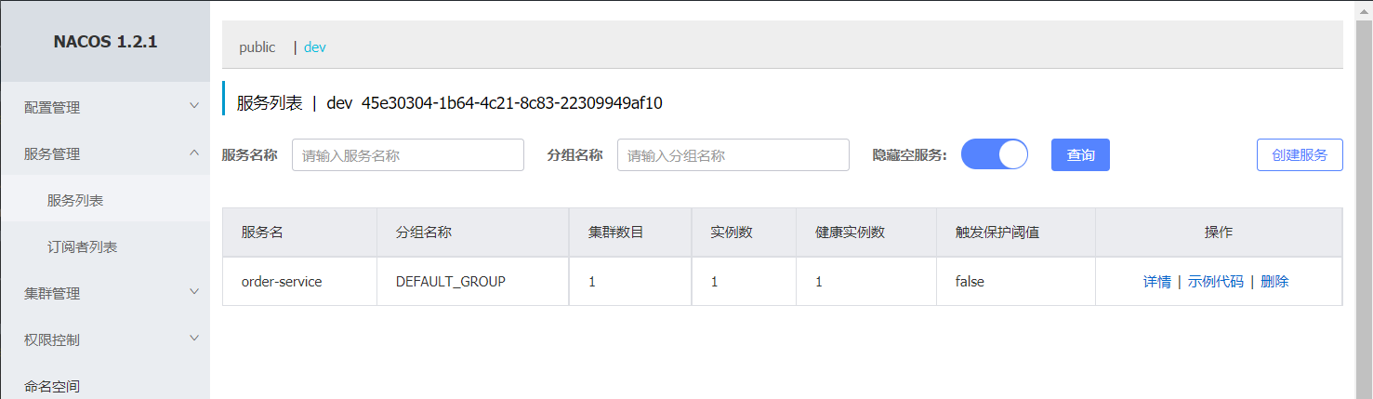Click the 查询 search button
1373x399 pixels.
click(x=1080, y=154)
